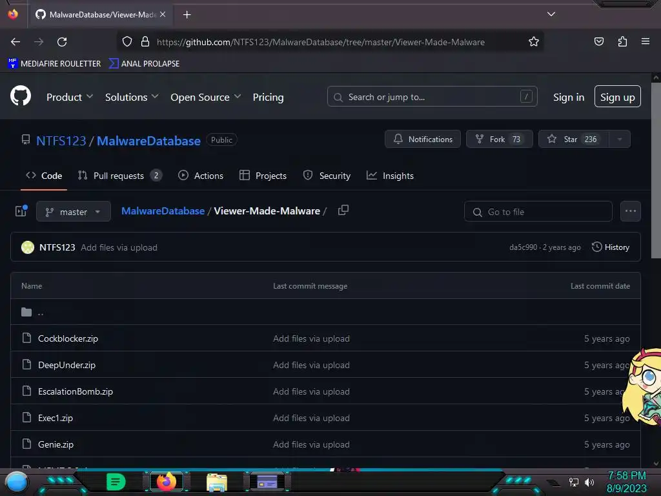Click the padlock site info icon

pyautogui.click(x=145, y=42)
